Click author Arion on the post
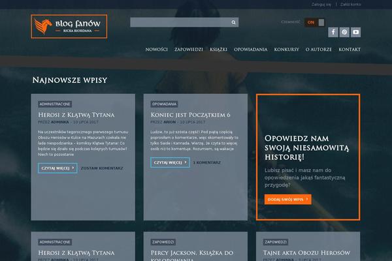 tap(170, 122)
